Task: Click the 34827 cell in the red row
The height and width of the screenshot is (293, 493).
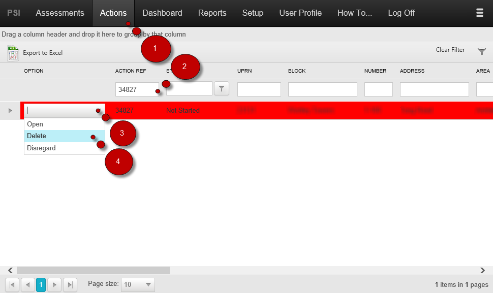Action: pyautogui.click(x=125, y=111)
